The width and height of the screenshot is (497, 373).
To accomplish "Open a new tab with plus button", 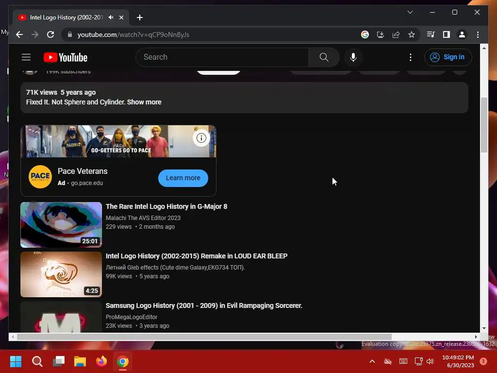I will (139, 17).
